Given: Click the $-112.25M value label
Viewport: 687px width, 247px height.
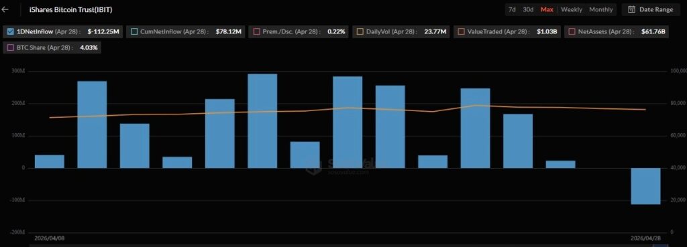Looking at the screenshot, I should 103,32.
